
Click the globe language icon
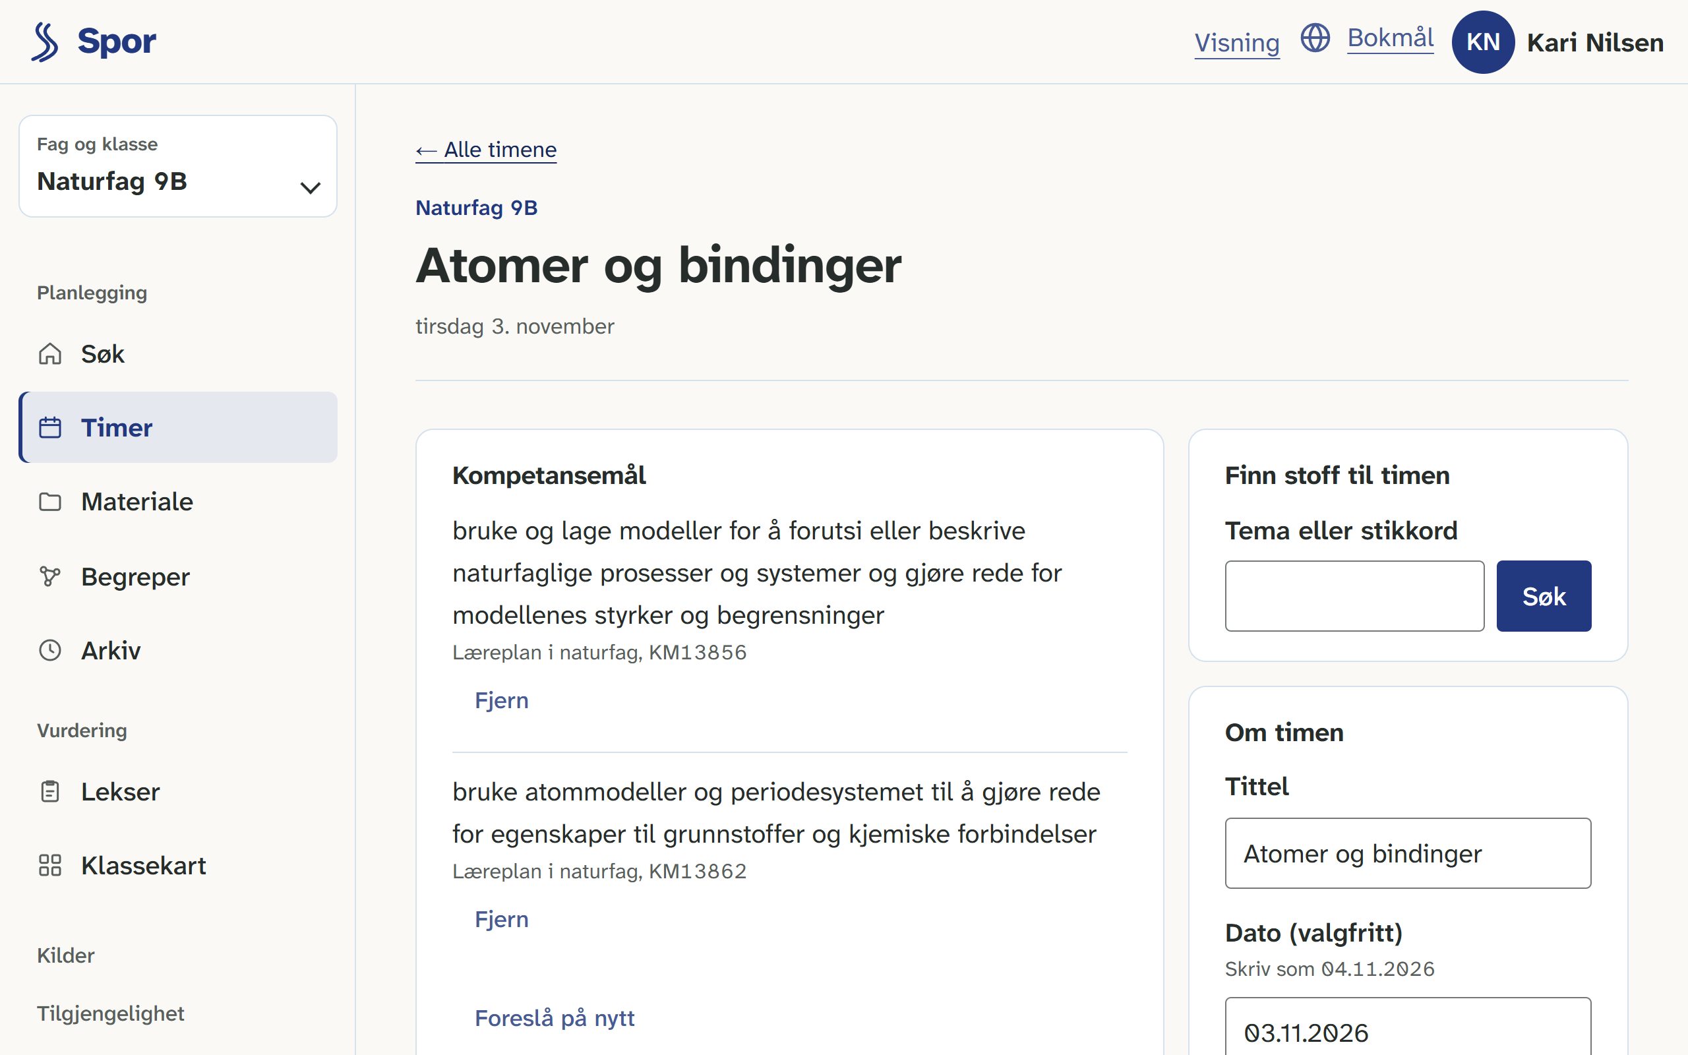(x=1315, y=38)
